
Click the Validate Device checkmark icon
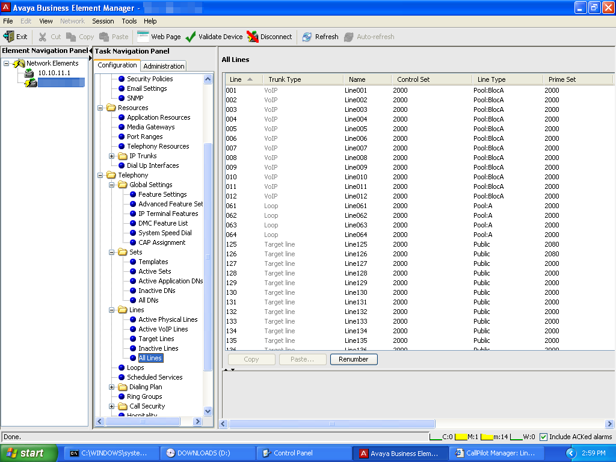point(191,37)
